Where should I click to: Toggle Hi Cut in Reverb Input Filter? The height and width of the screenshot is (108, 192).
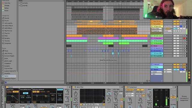tap(16, 92)
